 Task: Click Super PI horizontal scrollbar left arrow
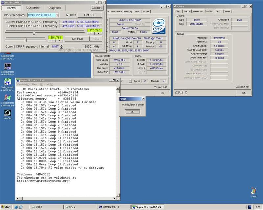click(x=18, y=198)
